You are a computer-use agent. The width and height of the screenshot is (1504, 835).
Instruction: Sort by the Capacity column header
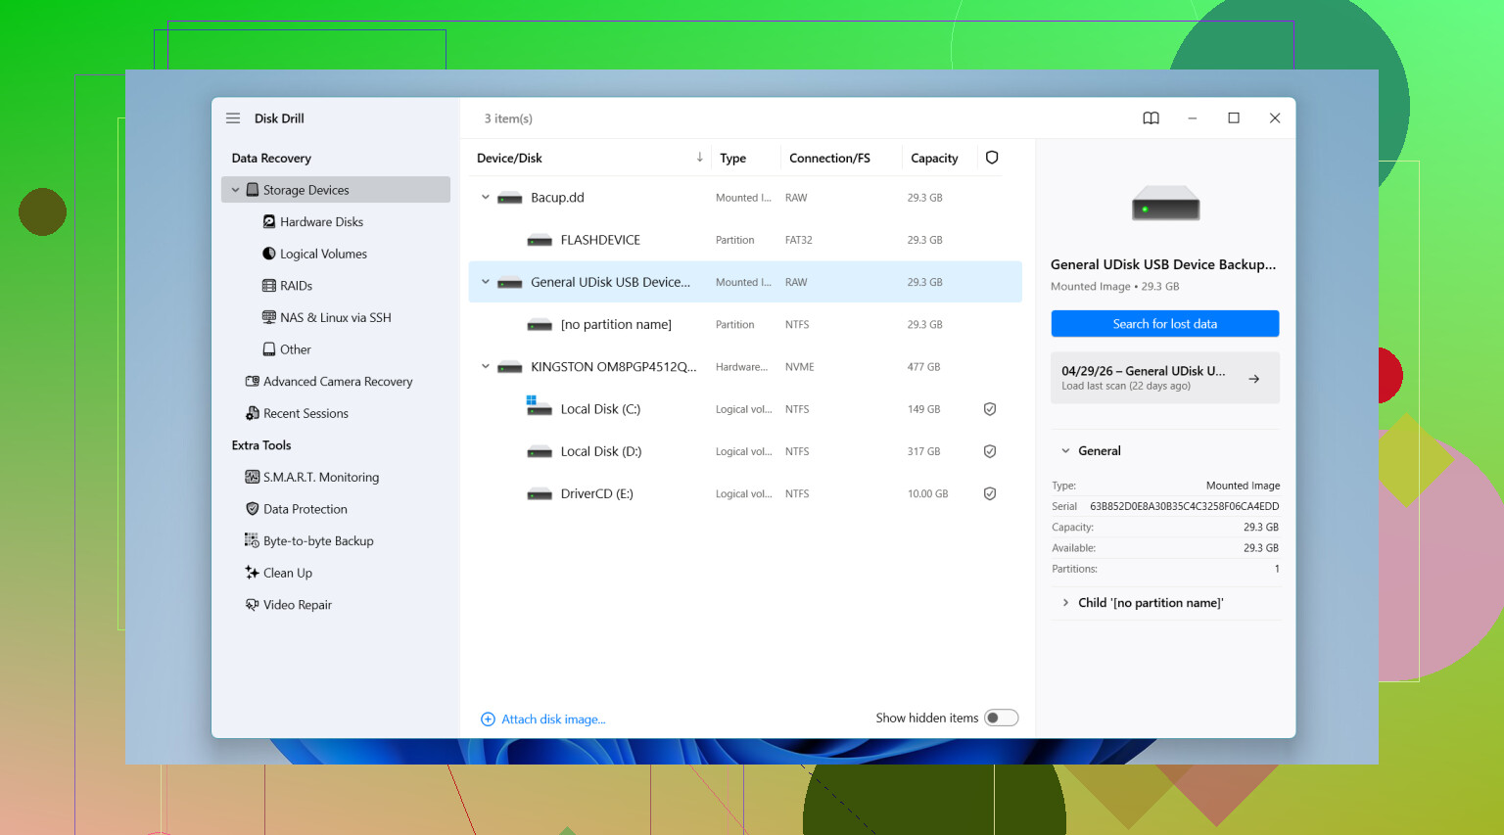click(x=934, y=158)
